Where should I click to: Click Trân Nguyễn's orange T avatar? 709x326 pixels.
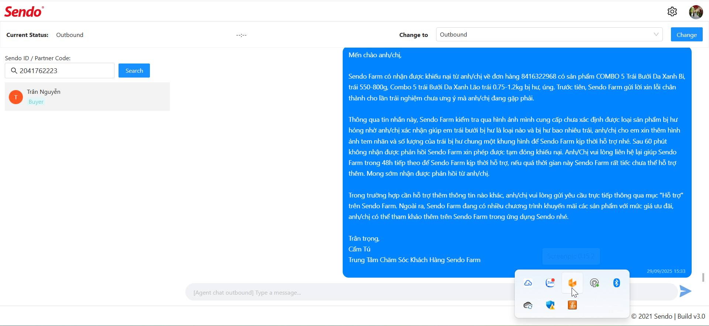click(16, 97)
